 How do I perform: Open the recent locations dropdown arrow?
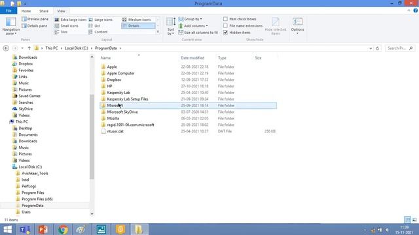[x=22, y=48]
